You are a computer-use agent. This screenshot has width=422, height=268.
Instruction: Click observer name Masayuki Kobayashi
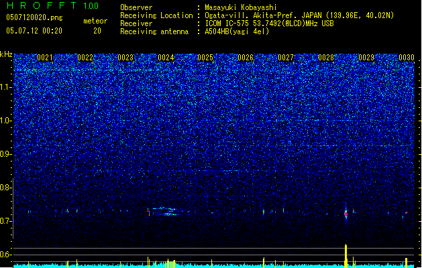241,7
